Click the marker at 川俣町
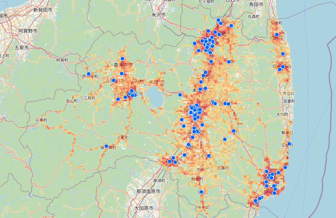Image resolution: width=336 pixels, height=218 pixels. (x=229, y=62)
